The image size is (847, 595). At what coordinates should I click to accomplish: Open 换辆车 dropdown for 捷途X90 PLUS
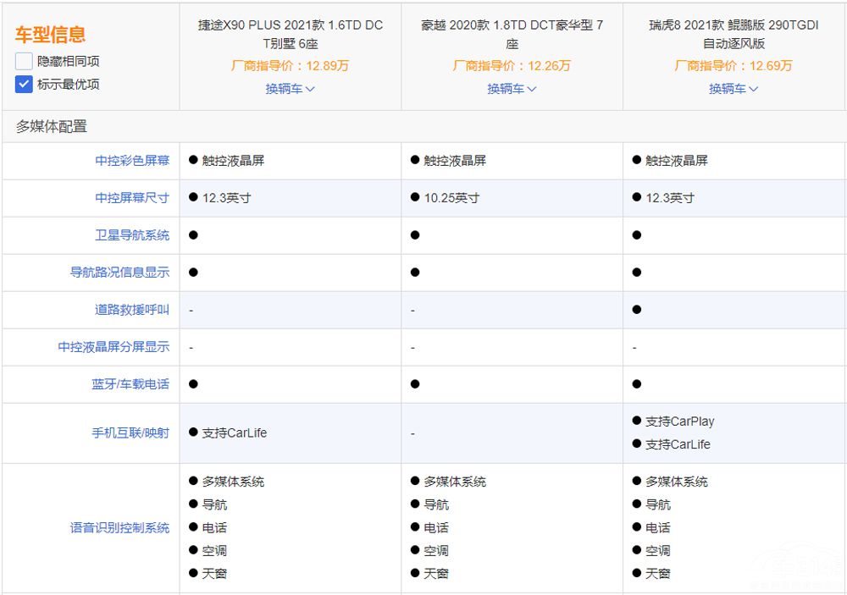(290, 89)
